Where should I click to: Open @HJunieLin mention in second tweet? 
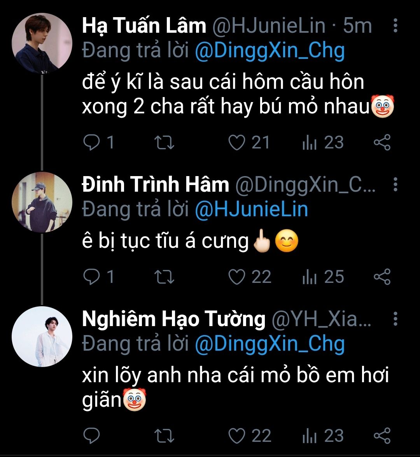click(x=251, y=209)
